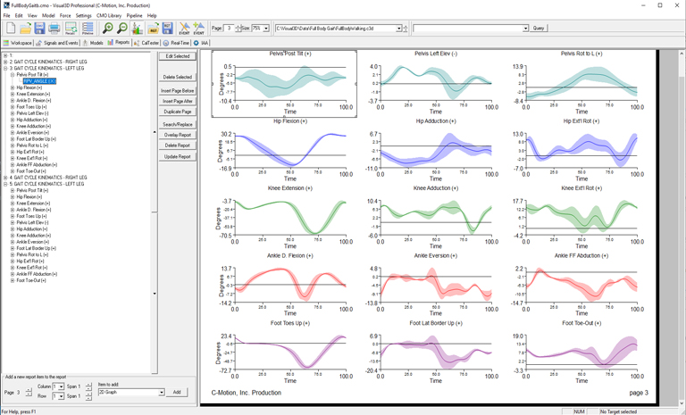Image resolution: width=686 pixels, height=415 pixels.
Task: Click the Duplicate Page button
Action: pos(178,112)
